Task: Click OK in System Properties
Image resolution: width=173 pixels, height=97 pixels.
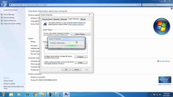Action: pos(66,70)
